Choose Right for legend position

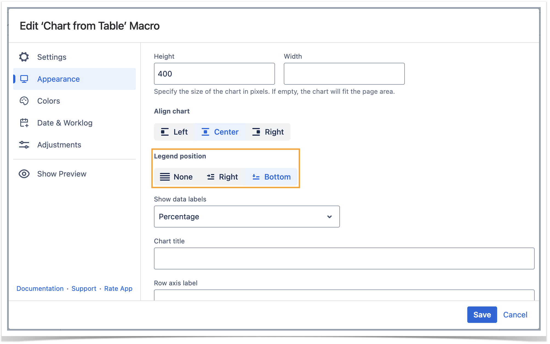pos(222,177)
